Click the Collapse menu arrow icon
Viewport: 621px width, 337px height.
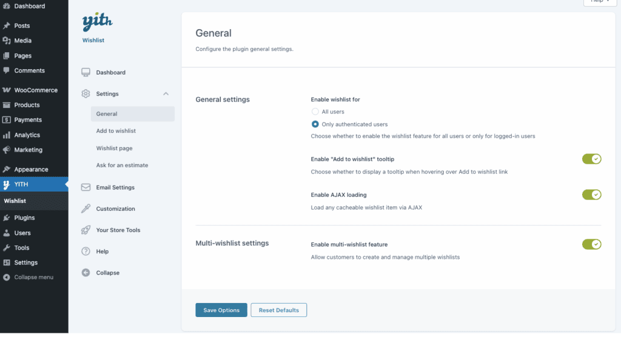6,277
